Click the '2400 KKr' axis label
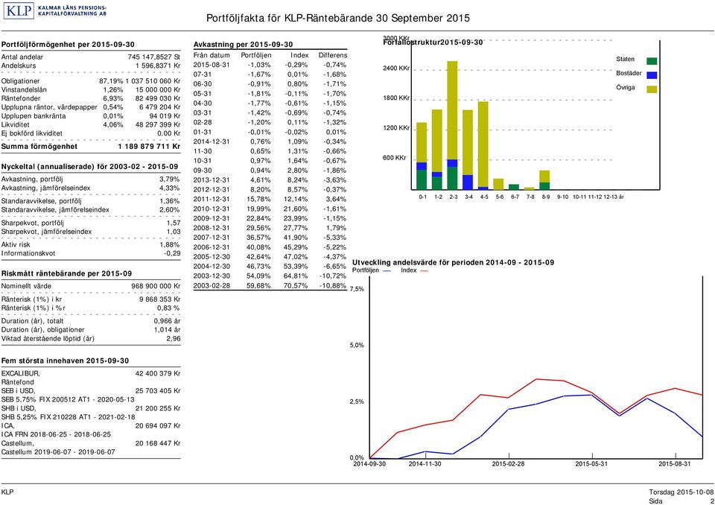Screen dimensions: 715x505 [x=396, y=69]
